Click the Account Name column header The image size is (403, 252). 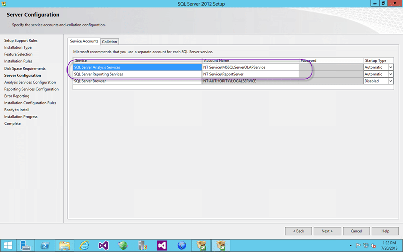(250, 60)
